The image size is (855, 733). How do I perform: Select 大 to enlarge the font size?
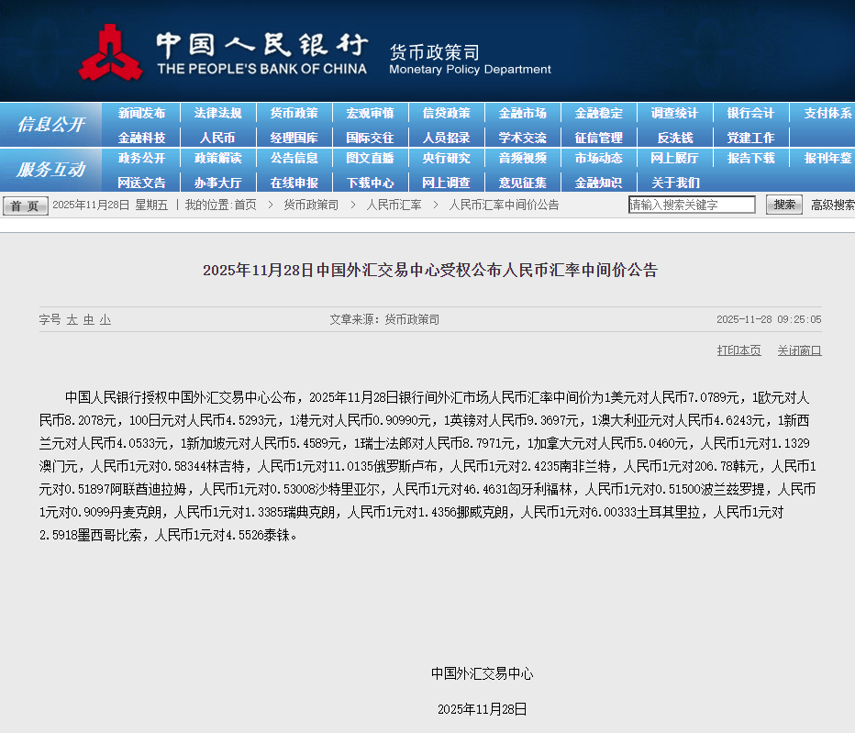(71, 319)
